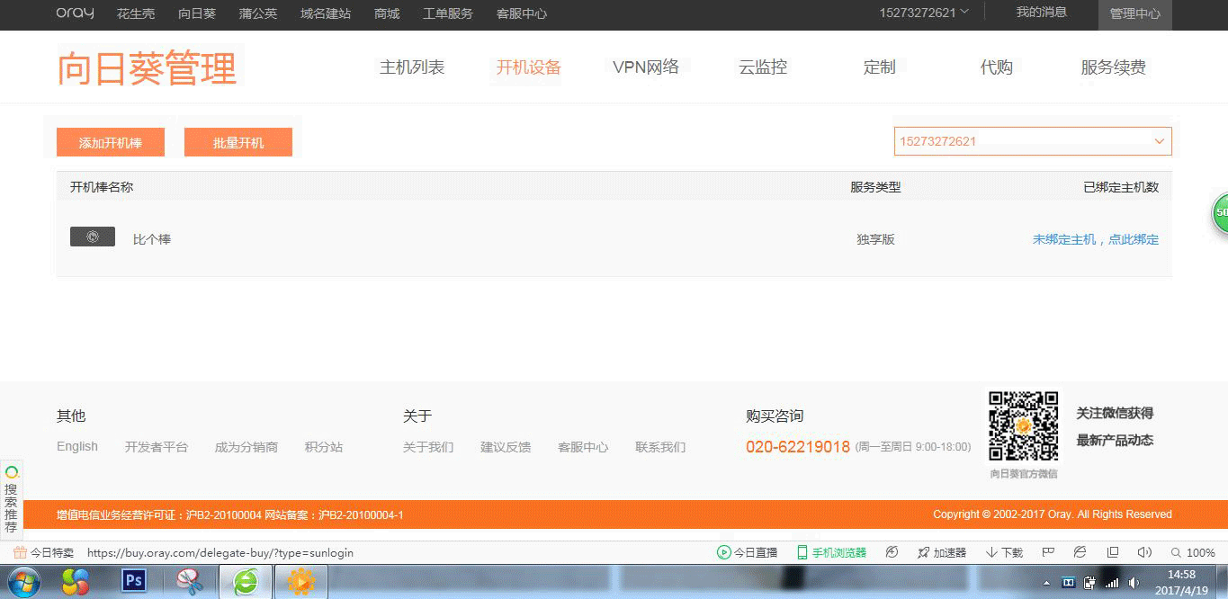Click the QR code image in footer
This screenshot has height=599, width=1228.
pyautogui.click(x=1024, y=427)
